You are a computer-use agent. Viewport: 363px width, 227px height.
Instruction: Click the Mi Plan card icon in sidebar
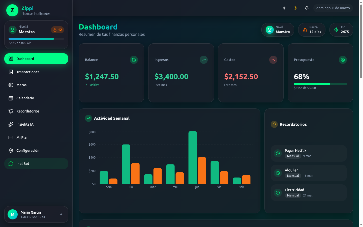click(11, 137)
